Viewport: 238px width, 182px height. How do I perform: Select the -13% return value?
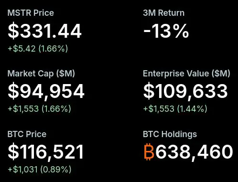click(166, 31)
